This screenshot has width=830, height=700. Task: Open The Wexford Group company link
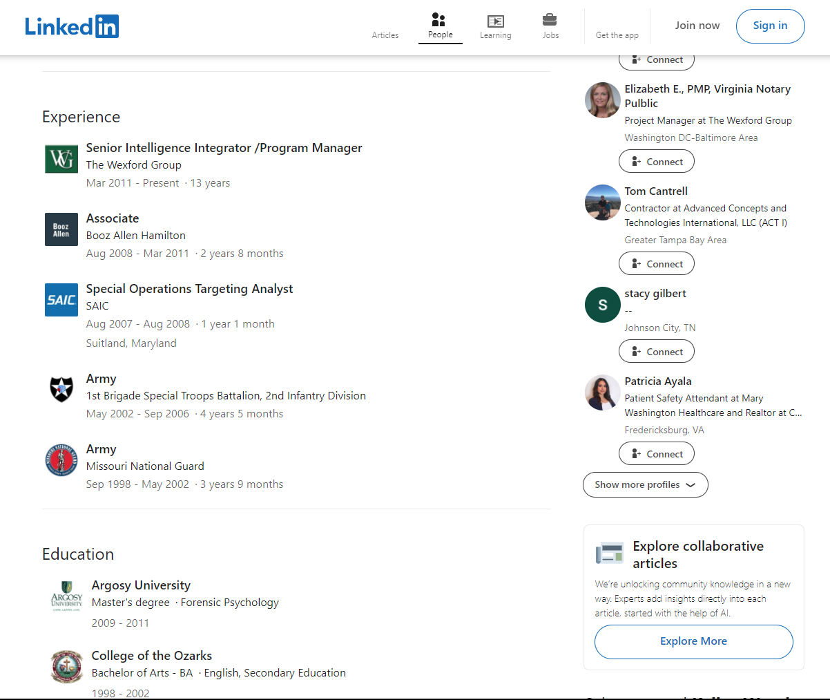tap(134, 165)
